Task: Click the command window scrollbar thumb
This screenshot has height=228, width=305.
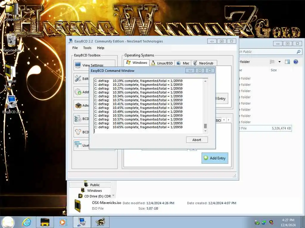Action: 205,126
